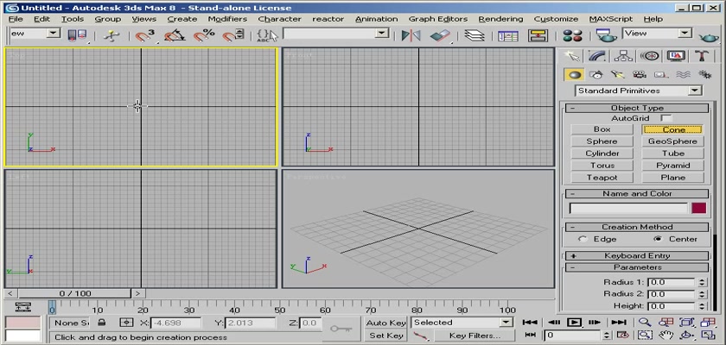Open the MAXScript menu

pos(611,19)
